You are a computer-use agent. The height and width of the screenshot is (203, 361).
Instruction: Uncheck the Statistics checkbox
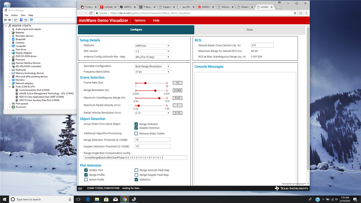[136, 179]
